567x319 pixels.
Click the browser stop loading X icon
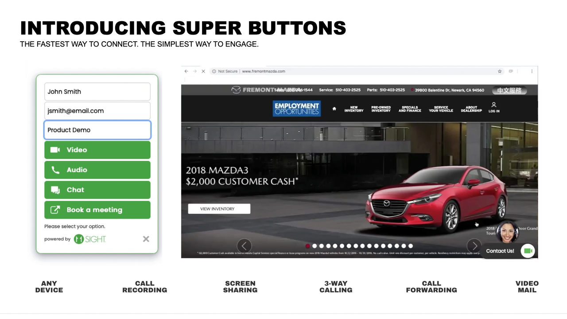(x=203, y=71)
